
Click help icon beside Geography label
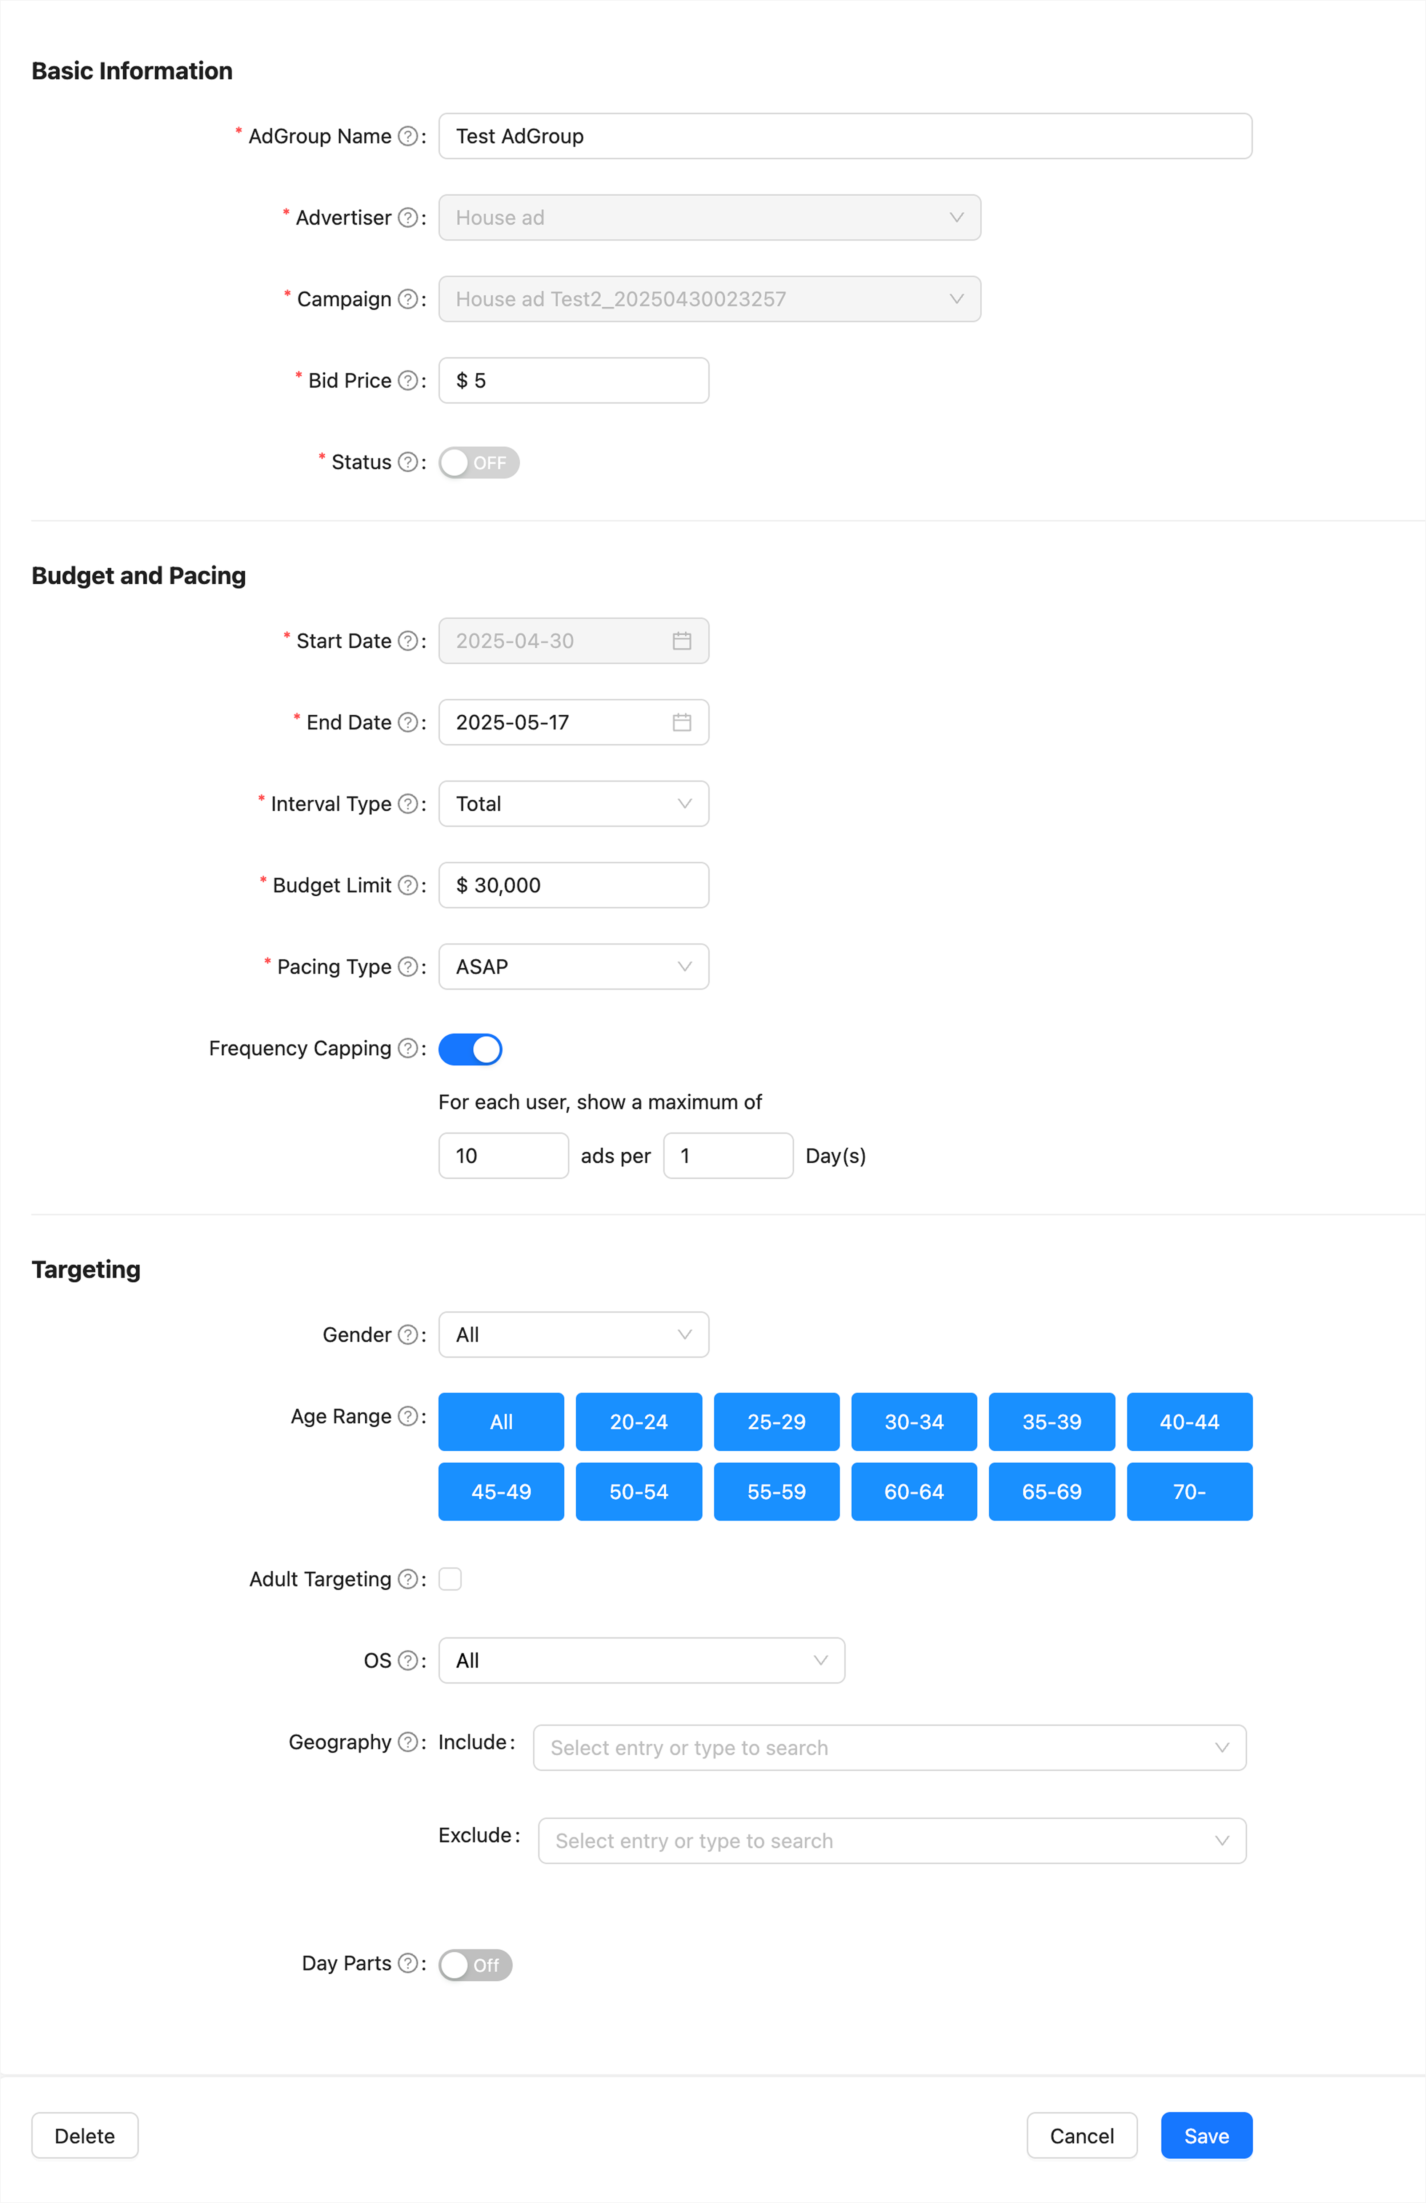[407, 1742]
